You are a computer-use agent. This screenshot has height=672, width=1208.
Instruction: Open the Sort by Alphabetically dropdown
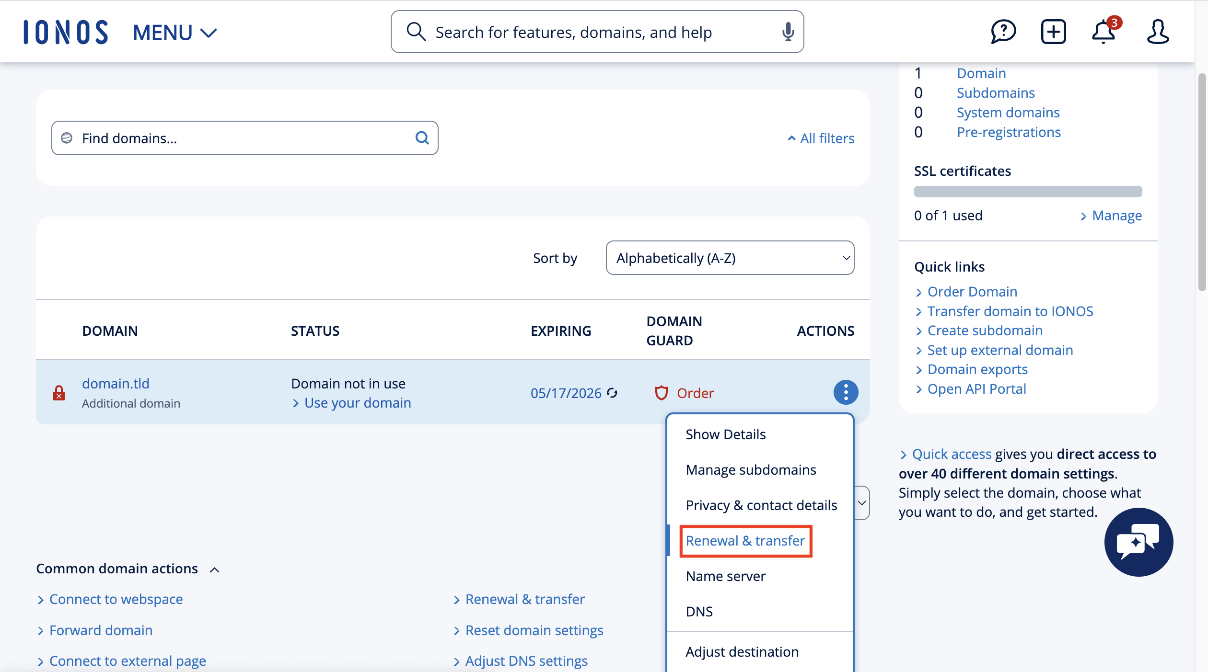(730, 258)
